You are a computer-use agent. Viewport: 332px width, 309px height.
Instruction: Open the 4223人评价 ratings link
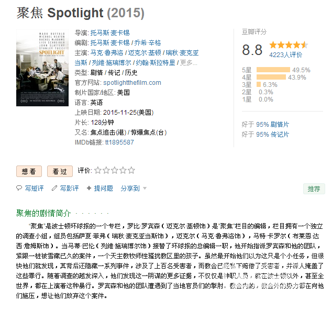tap(285, 54)
